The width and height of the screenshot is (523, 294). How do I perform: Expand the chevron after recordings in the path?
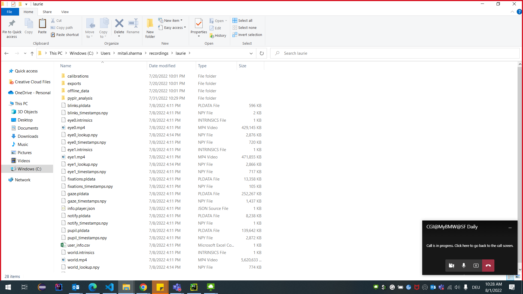coord(172,53)
